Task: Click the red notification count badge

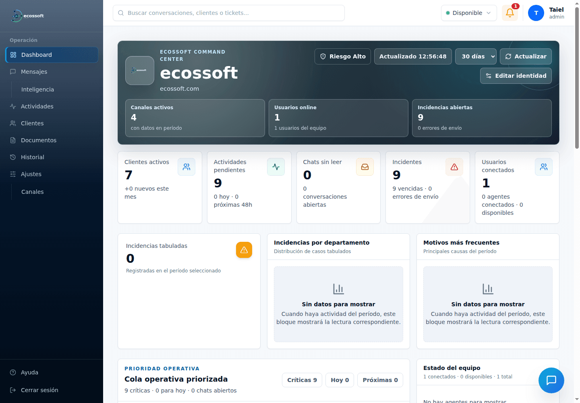Action: coord(516,6)
